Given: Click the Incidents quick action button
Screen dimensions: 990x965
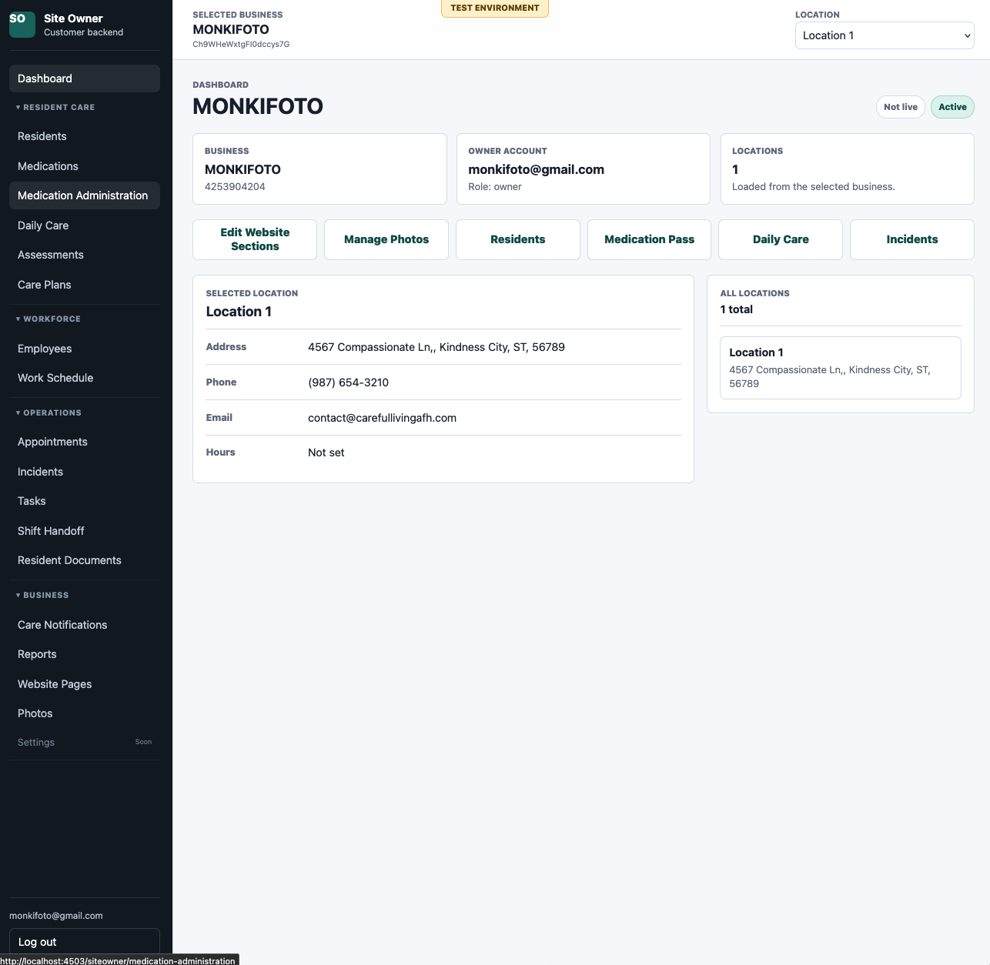Looking at the screenshot, I should 912,239.
